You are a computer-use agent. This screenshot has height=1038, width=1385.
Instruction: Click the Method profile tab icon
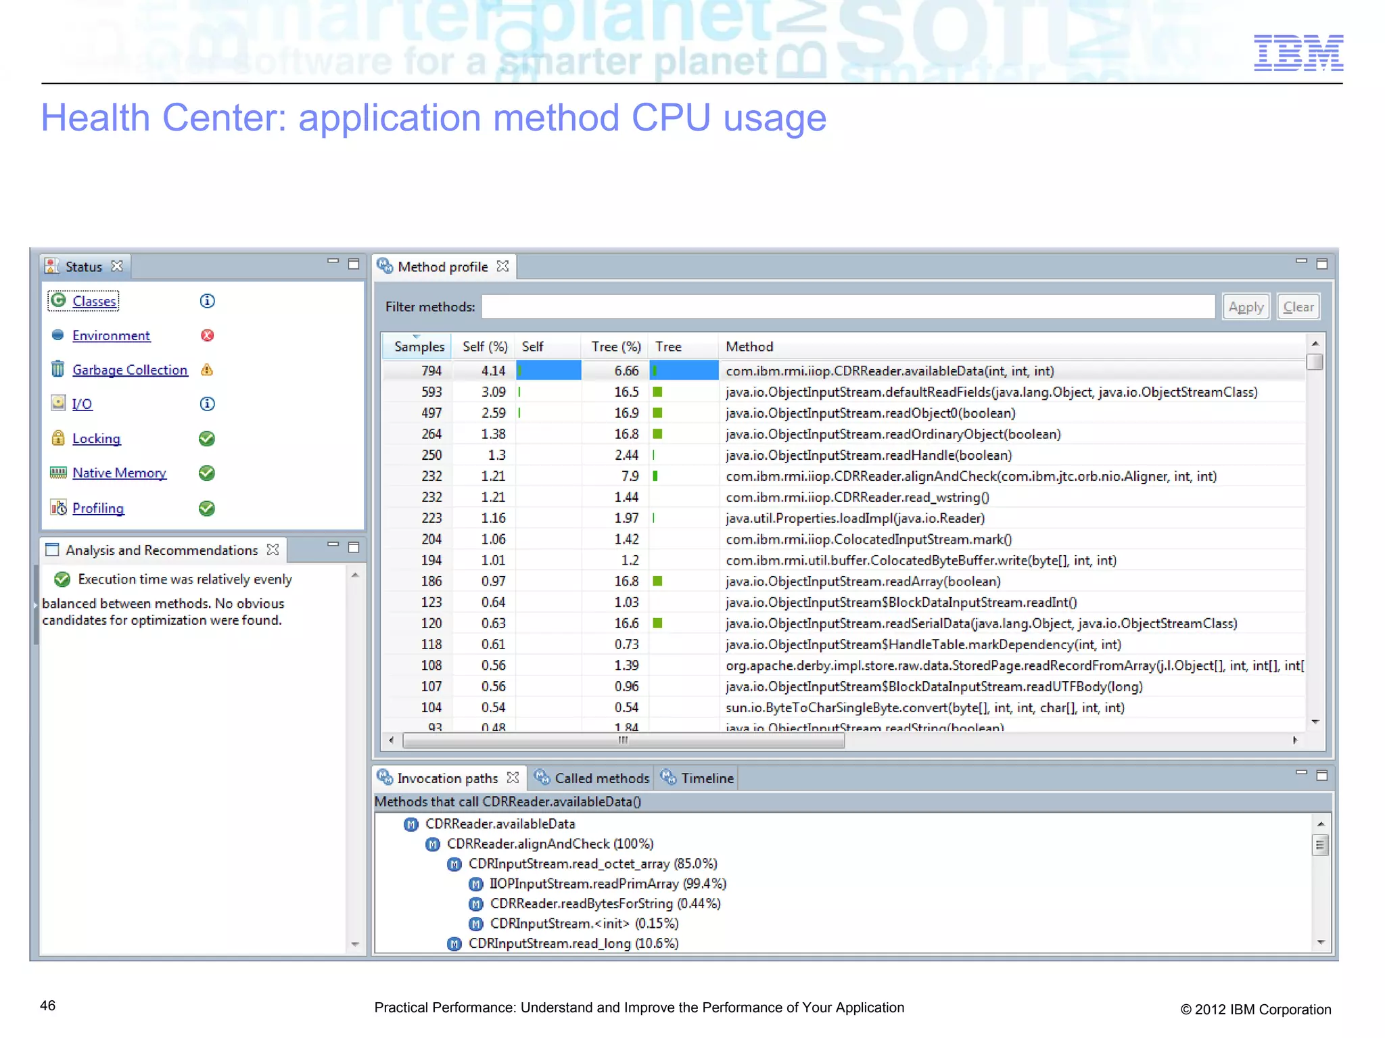pyautogui.click(x=385, y=266)
